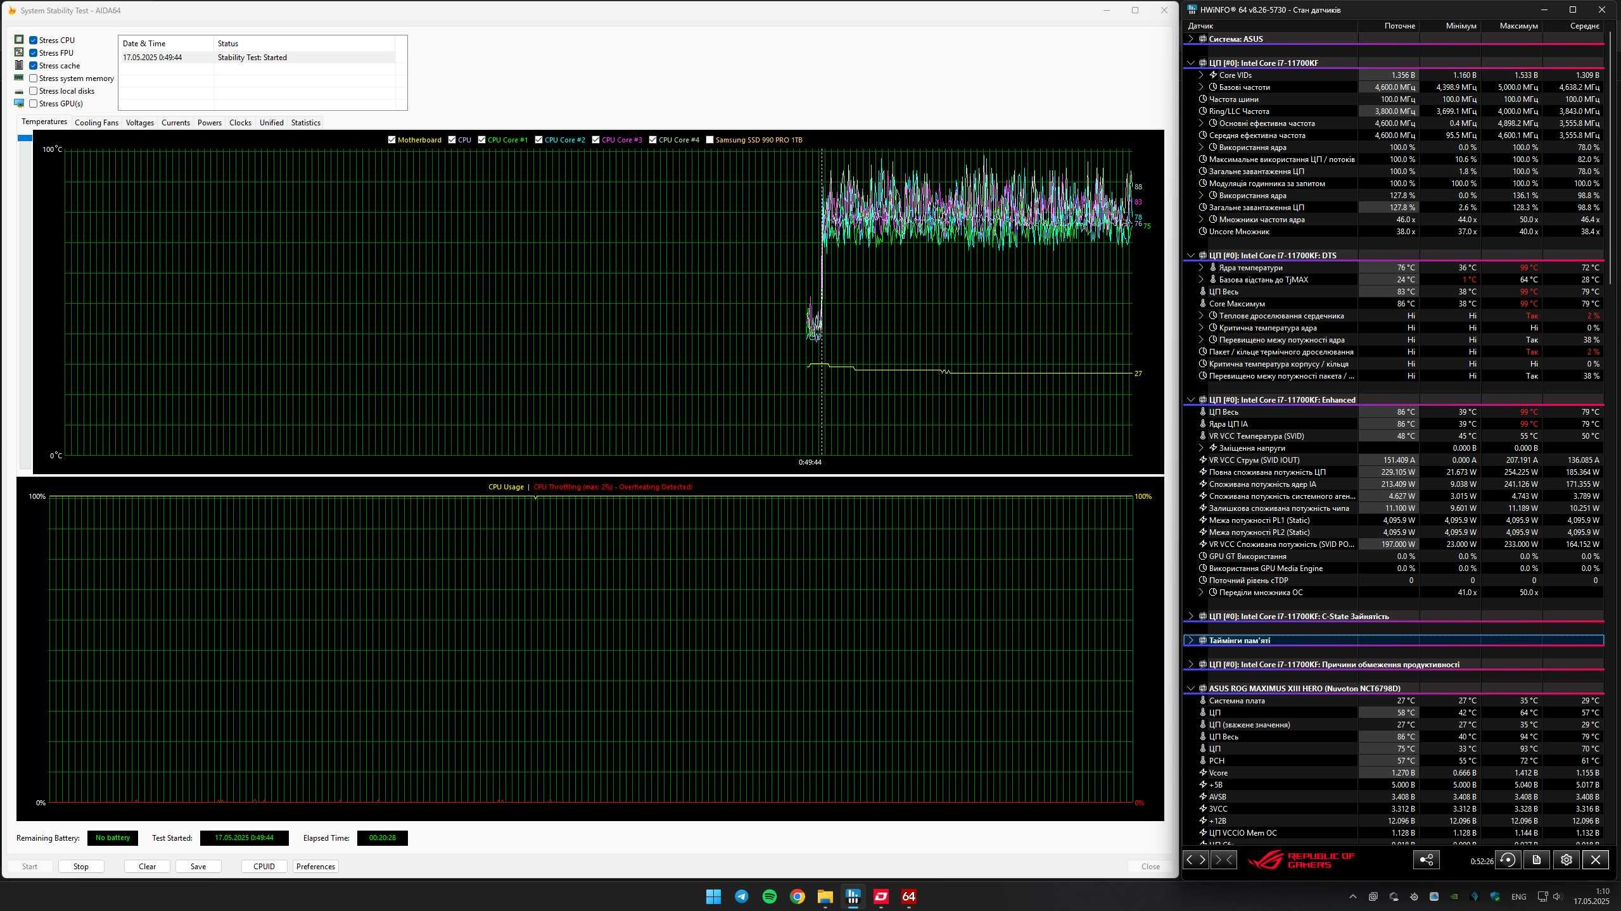Collapse ASUS ROG MAXIMUS XIII HERO group
This screenshot has height=911, width=1621.
point(1190,688)
